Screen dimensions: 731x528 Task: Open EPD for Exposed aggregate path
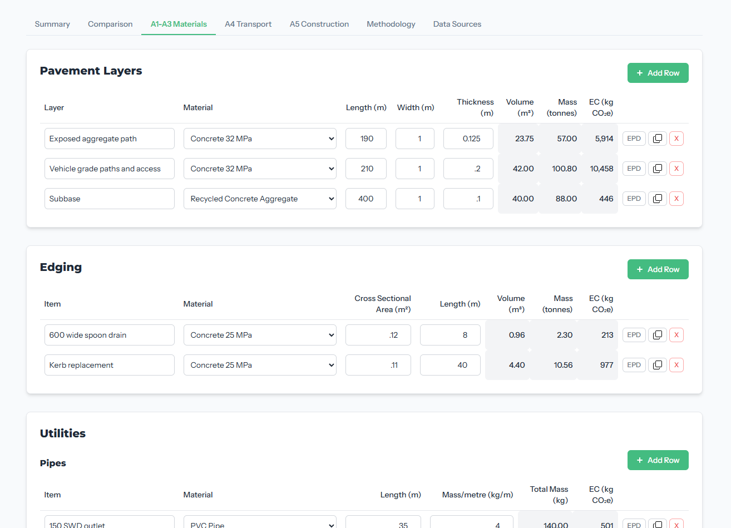[634, 139]
